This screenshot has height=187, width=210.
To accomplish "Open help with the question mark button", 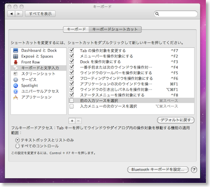I will (x=194, y=169).
